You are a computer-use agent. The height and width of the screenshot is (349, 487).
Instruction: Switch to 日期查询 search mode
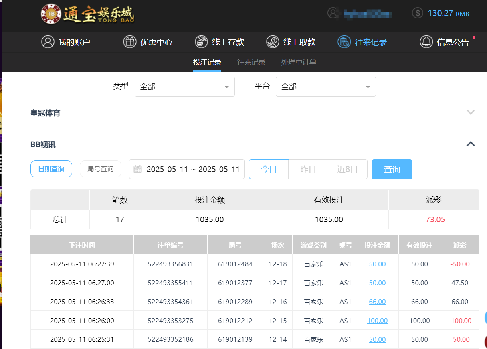[51, 169]
